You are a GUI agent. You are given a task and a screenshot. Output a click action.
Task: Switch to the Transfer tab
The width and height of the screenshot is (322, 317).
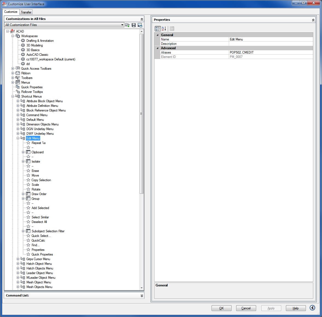[x=26, y=12]
